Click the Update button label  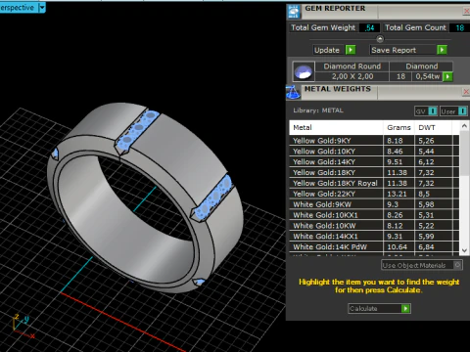[x=327, y=50]
